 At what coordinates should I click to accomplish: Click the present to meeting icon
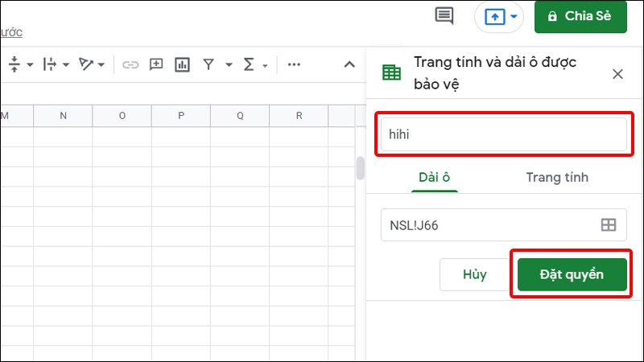[495, 17]
